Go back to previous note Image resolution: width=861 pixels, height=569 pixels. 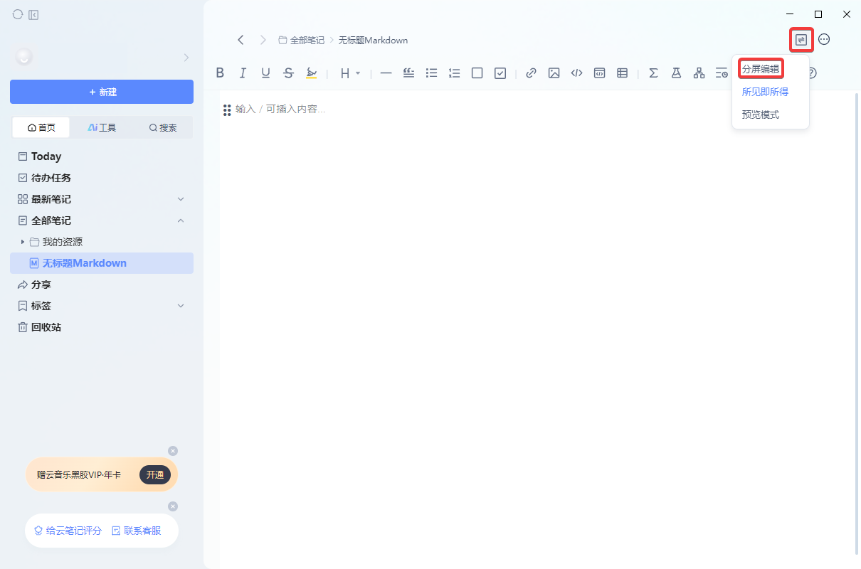[x=241, y=40]
